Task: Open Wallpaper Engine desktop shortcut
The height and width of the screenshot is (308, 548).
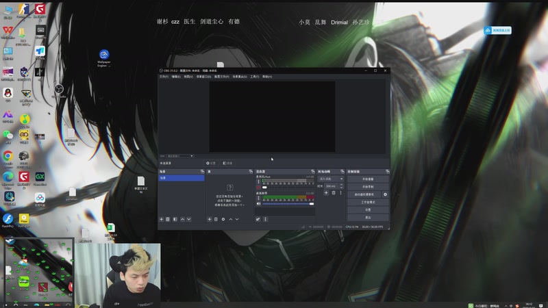Action: pos(104,57)
